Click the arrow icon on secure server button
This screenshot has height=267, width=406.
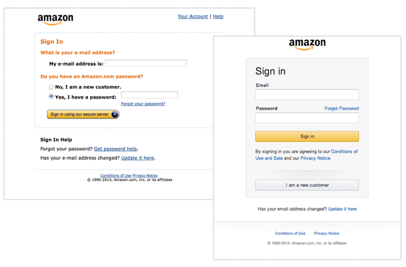pos(115,114)
